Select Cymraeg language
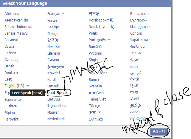Viewport: 191px width, 139px height. pyautogui.click(x=11, y=60)
